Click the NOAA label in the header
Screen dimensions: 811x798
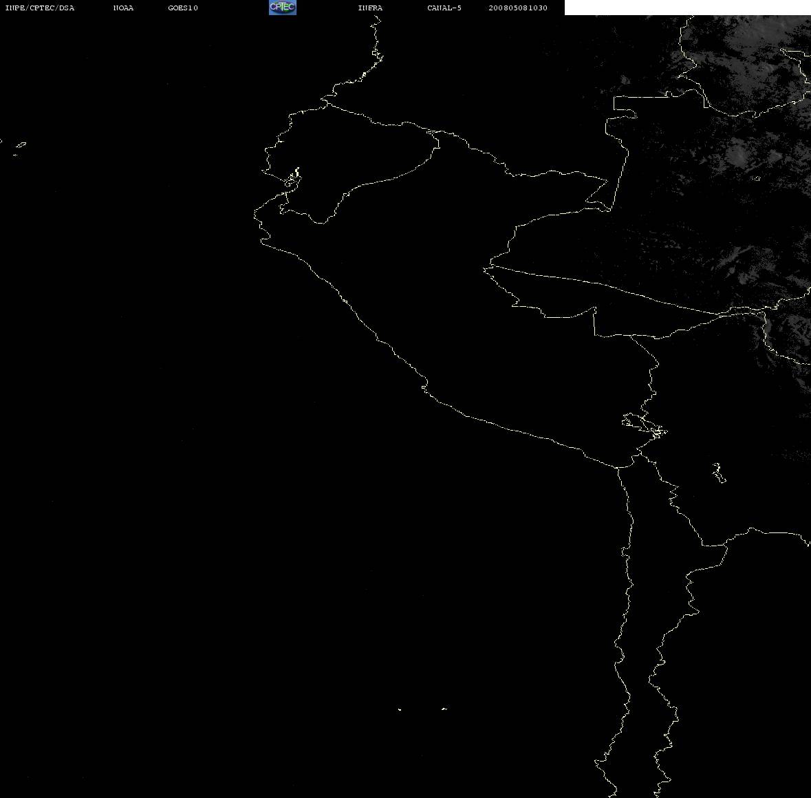click(x=123, y=8)
